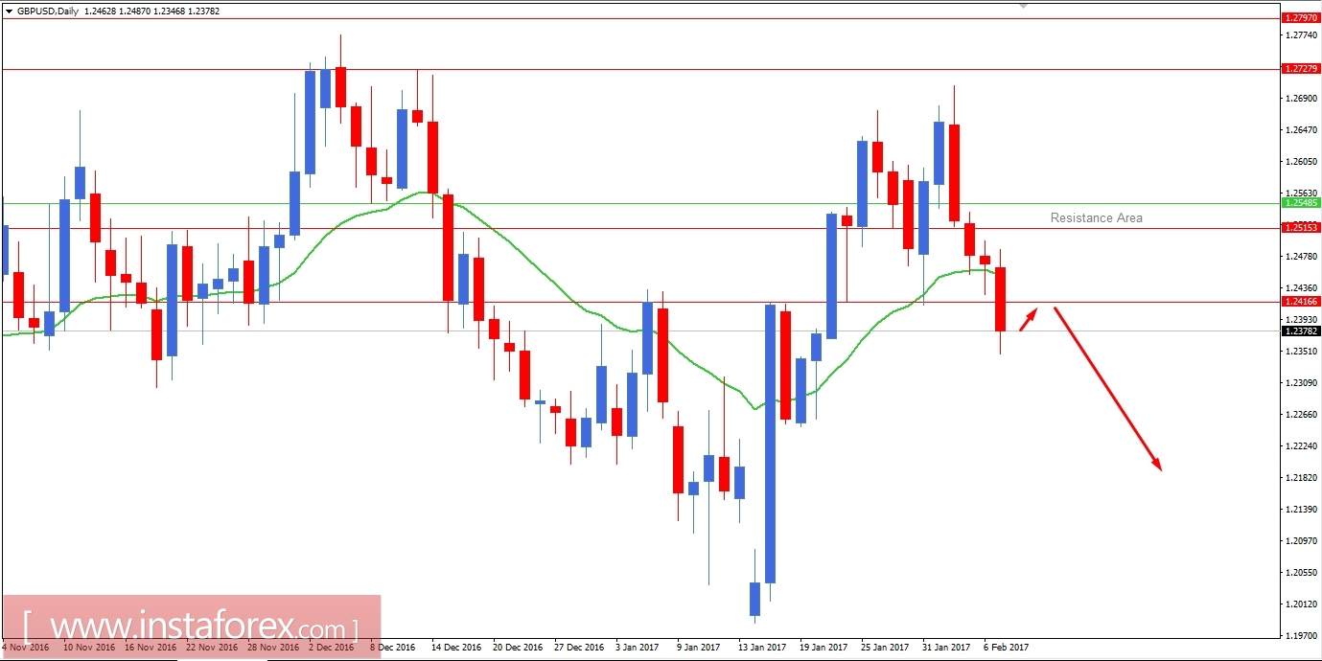
Task: Click the Resistance Area text label
Action: coord(1095,217)
